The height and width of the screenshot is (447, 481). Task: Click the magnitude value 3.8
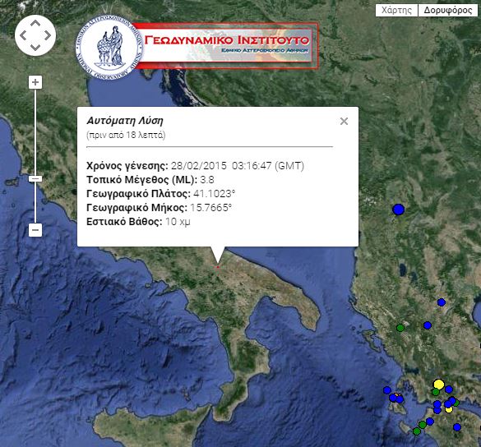(x=207, y=180)
